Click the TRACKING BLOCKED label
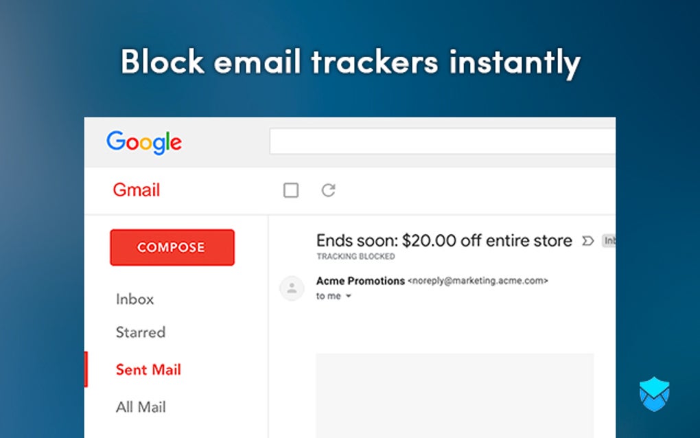Screen dimensions: 700x438 [x=355, y=257]
